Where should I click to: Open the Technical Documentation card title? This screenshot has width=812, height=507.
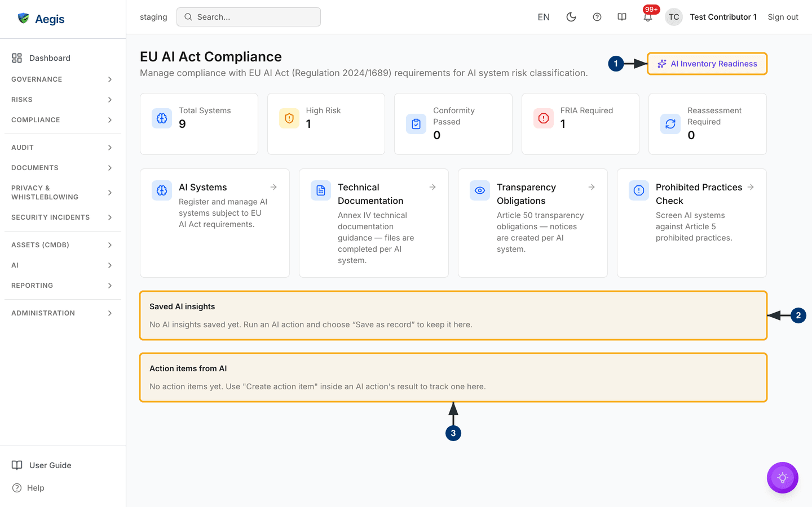point(370,194)
